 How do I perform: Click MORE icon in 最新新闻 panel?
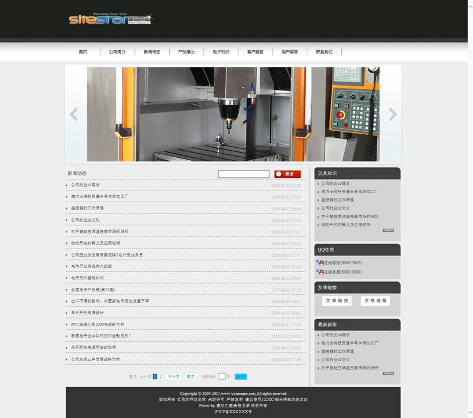(388, 373)
